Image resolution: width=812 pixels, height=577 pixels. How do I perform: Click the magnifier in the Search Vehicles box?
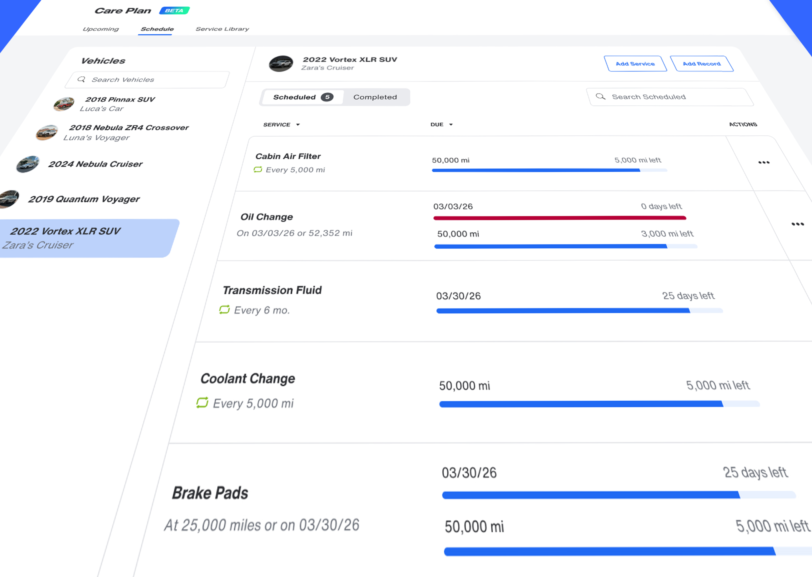(x=82, y=79)
